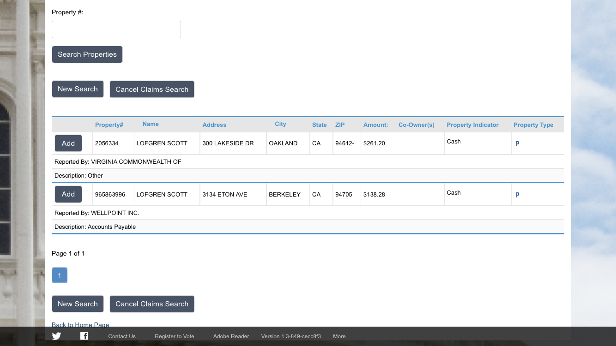Go to page 1 of results
Viewport: 616px width, 346px height.
click(60, 275)
